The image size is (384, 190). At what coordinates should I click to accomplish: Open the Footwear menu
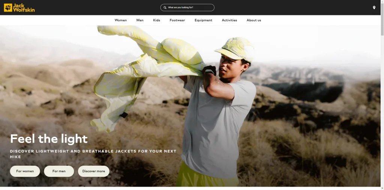pyautogui.click(x=177, y=20)
